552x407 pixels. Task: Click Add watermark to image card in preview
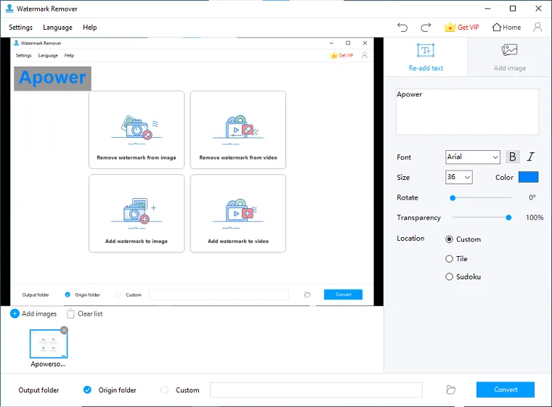[x=137, y=213]
